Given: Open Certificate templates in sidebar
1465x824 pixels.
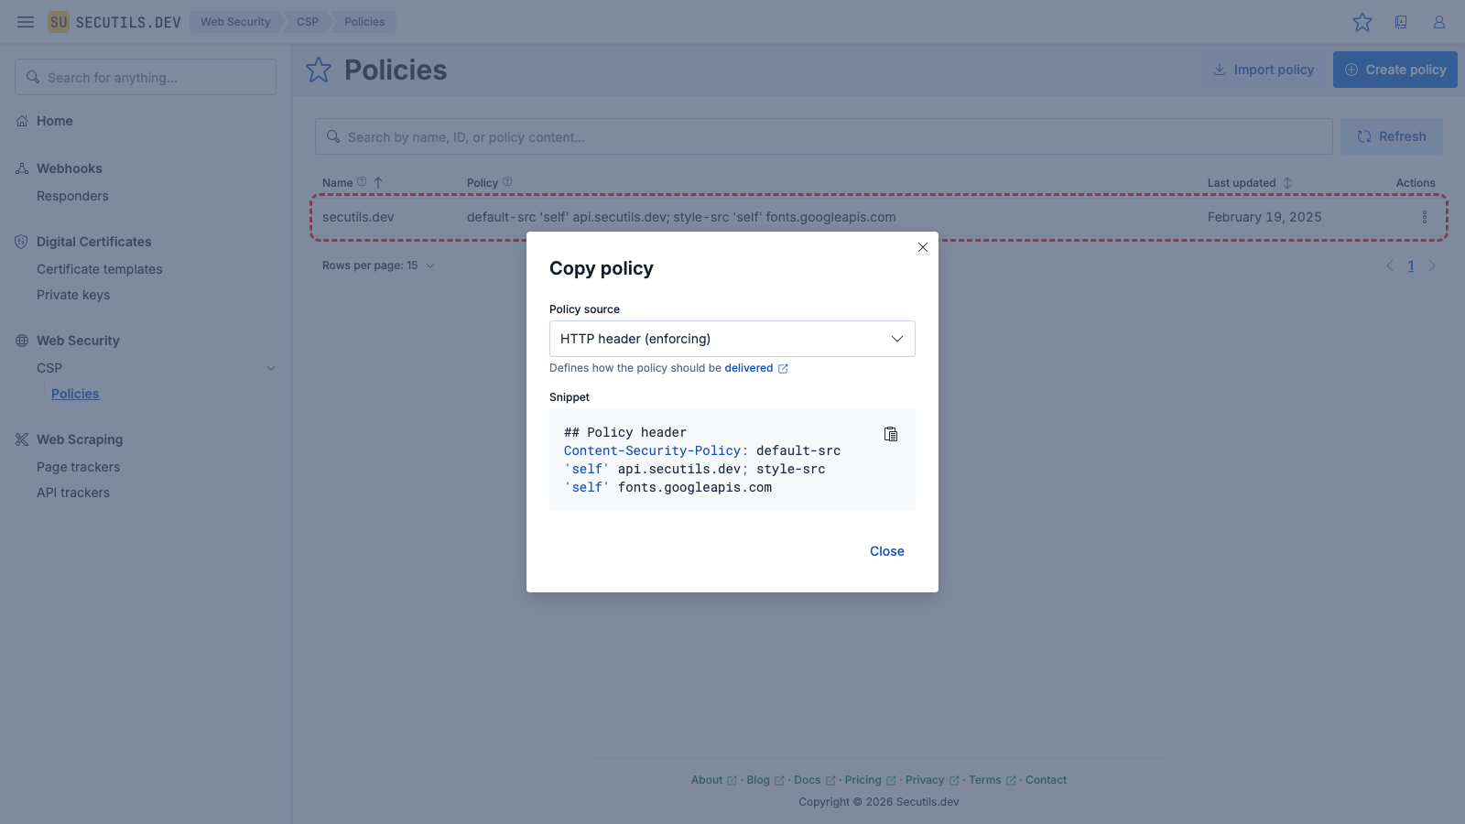Looking at the screenshot, I should pyautogui.click(x=99, y=269).
